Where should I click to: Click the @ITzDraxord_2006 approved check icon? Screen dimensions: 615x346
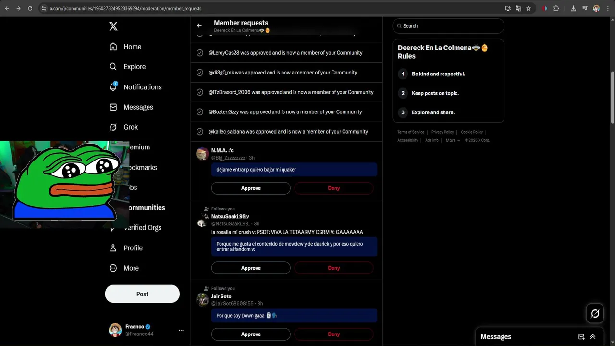200,92
